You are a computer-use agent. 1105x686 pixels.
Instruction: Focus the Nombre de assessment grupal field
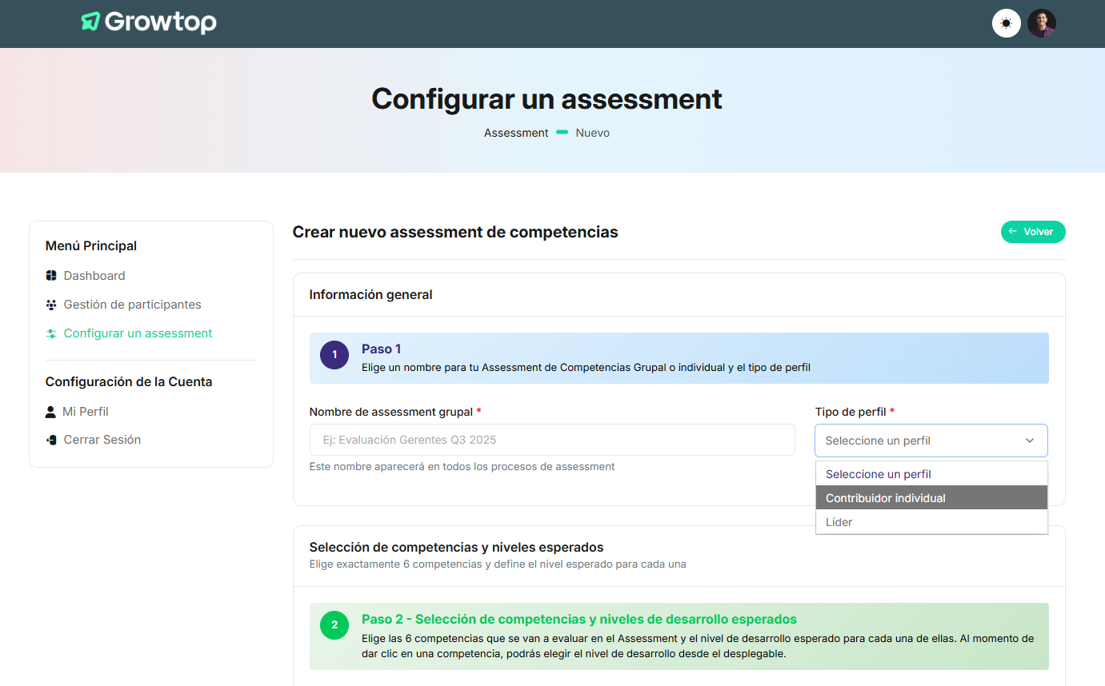(552, 440)
